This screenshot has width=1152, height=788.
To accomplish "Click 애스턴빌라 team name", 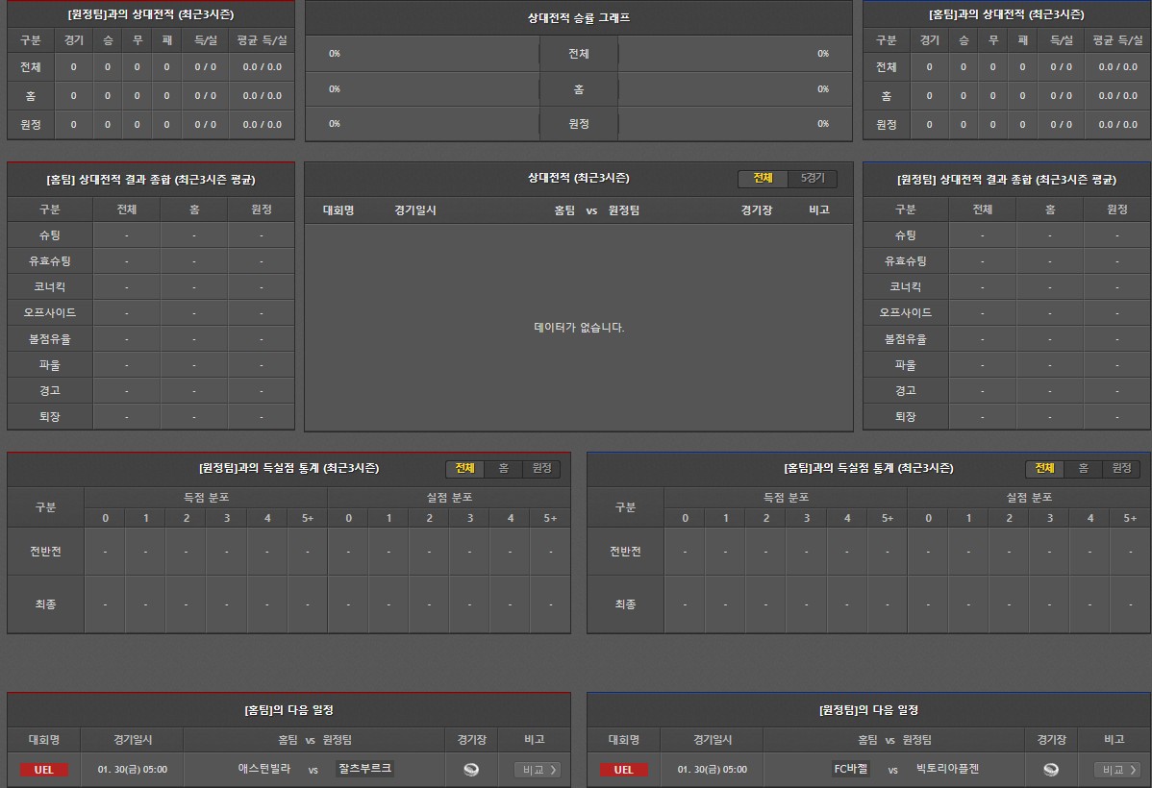I will tap(264, 769).
